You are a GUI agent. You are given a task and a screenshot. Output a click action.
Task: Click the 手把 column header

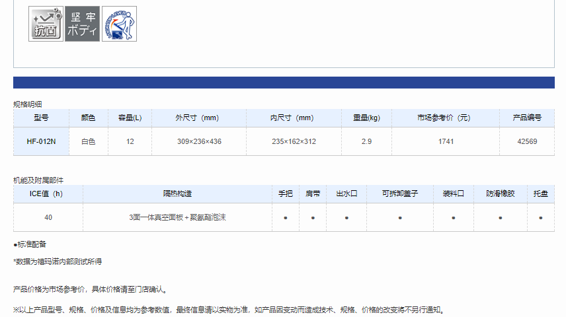285,194
